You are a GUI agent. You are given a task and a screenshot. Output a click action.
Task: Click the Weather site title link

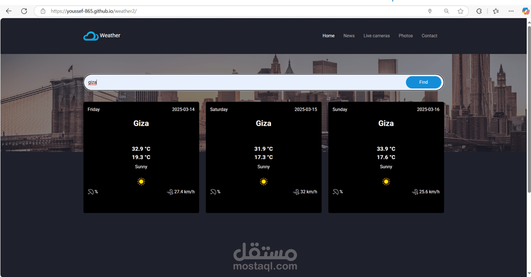[110, 35]
